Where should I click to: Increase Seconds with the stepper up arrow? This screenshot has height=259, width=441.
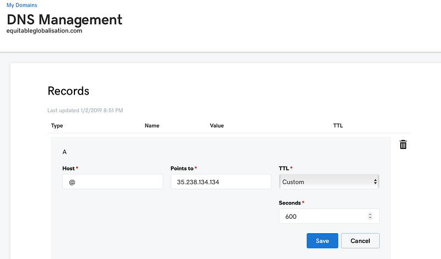(x=370, y=214)
